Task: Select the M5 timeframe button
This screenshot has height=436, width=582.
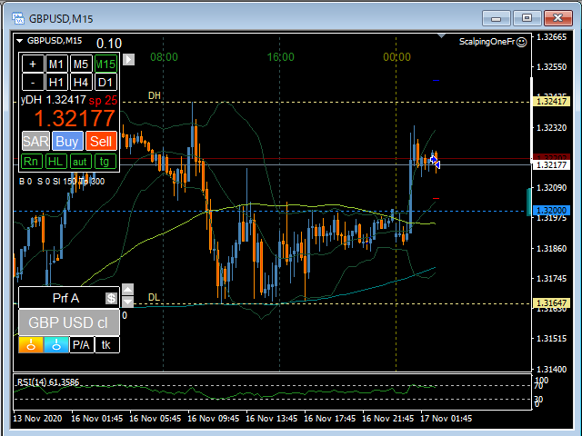Action: click(81, 64)
